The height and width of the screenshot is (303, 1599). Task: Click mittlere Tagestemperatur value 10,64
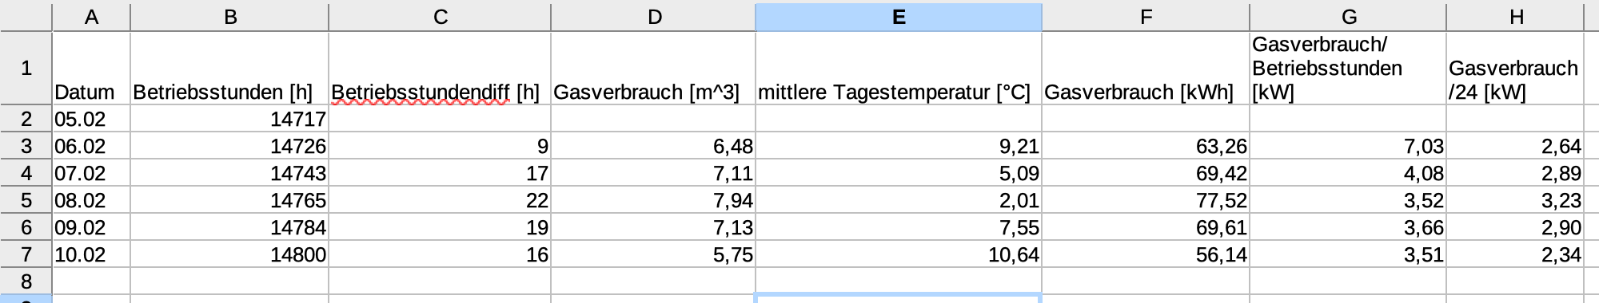tap(899, 254)
